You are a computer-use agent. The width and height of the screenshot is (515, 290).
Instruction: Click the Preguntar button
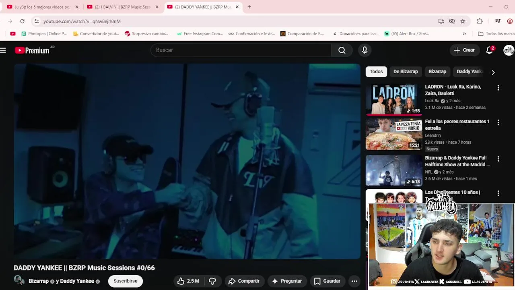(287, 281)
